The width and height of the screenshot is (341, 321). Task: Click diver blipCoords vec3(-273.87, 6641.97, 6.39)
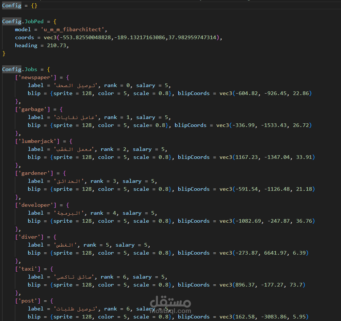(264, 253)
